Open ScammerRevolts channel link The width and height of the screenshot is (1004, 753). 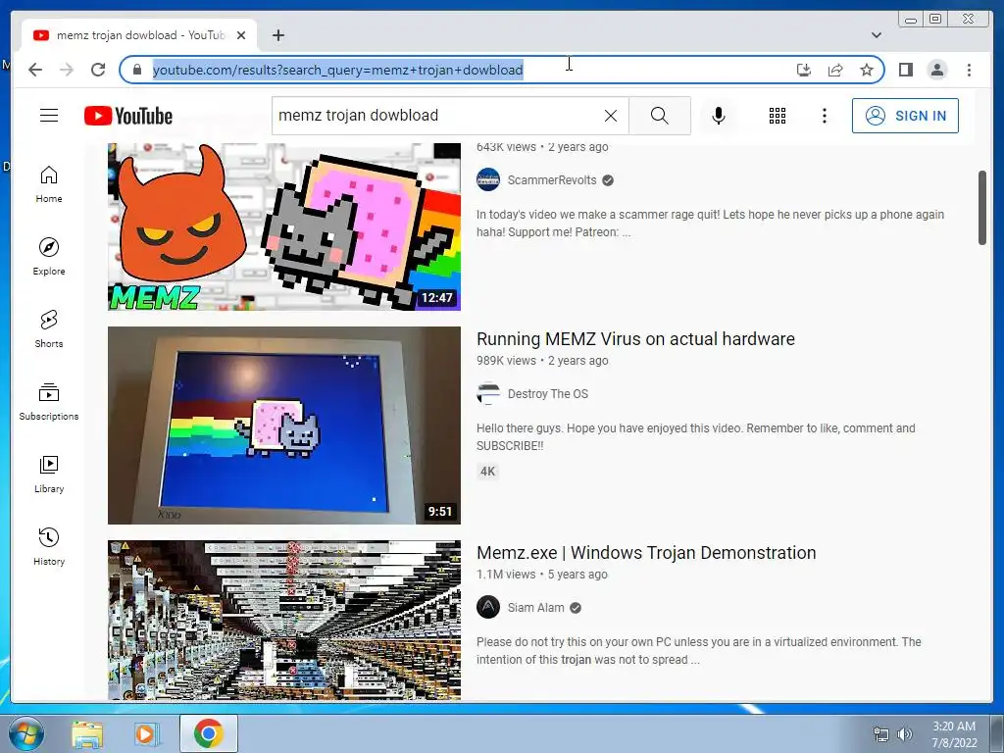(x=551, y=180)
